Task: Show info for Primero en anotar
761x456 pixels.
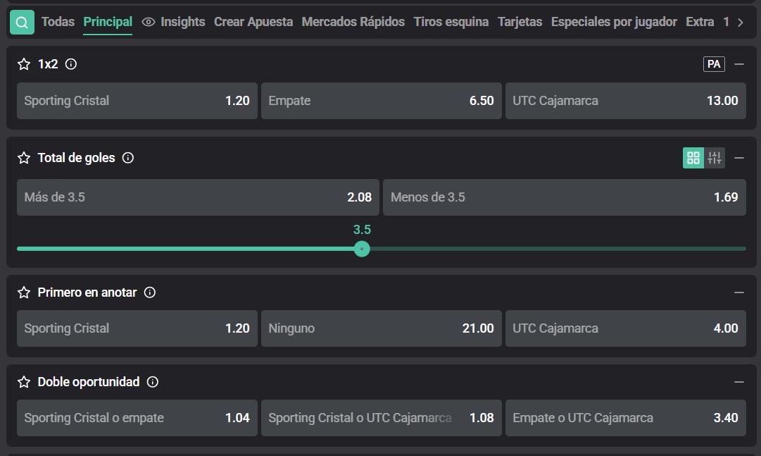Action: 150,292
